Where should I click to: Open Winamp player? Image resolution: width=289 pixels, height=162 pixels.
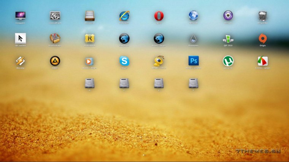pyautogui.click(x=21, y=61)
